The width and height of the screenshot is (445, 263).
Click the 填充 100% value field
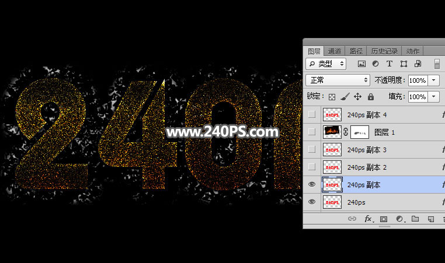(x=418, y=97)
